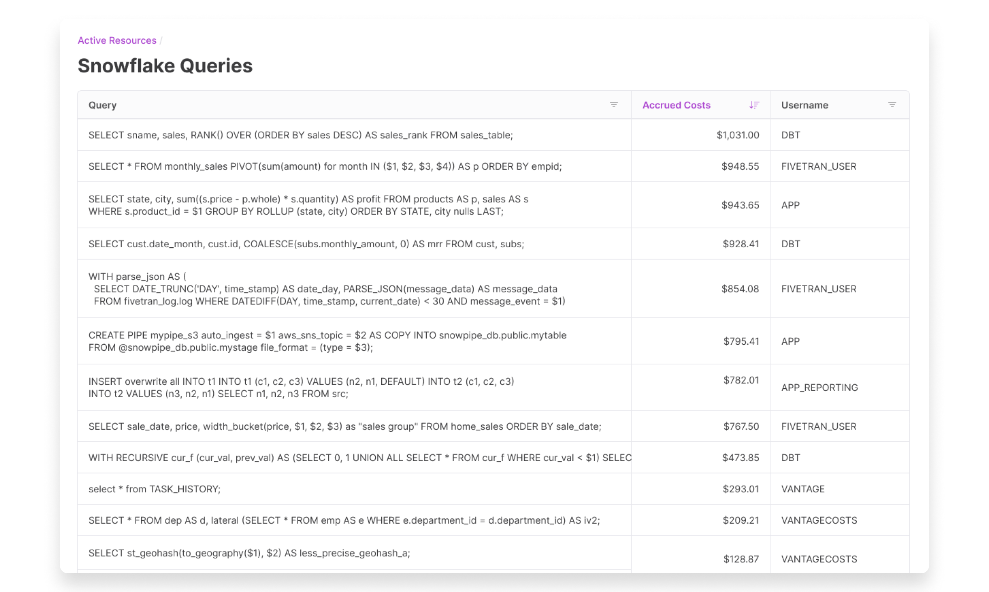Open the Username column filter icon
The image size is (989, 592).
pos(892,105)
